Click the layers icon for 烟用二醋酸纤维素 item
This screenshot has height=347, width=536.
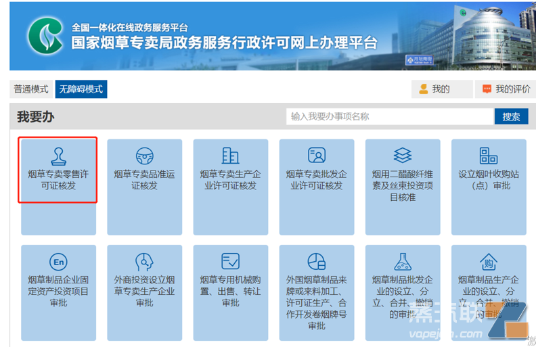403,156
